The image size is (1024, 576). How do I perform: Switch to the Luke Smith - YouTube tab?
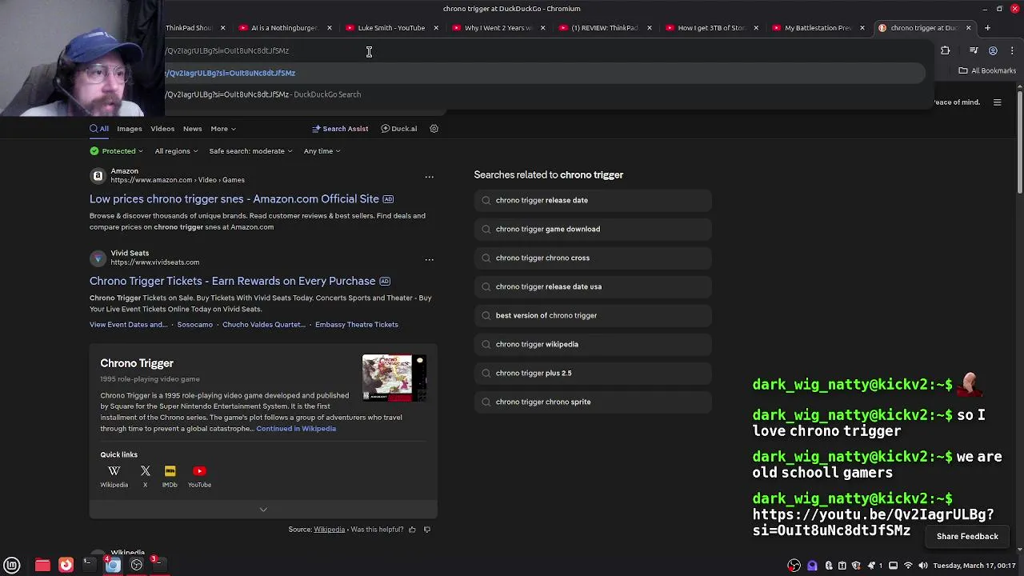391,28
